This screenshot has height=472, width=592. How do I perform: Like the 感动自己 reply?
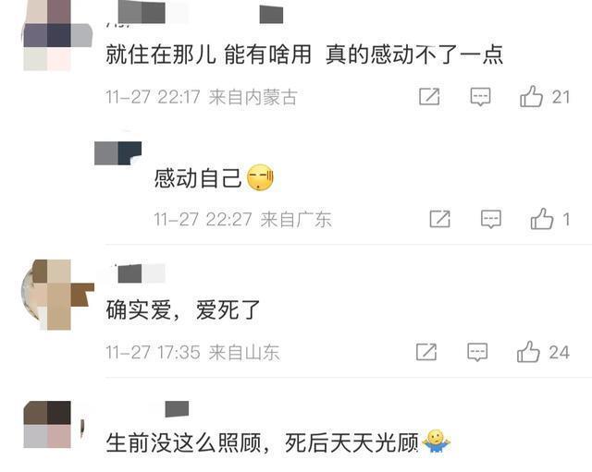542,219
